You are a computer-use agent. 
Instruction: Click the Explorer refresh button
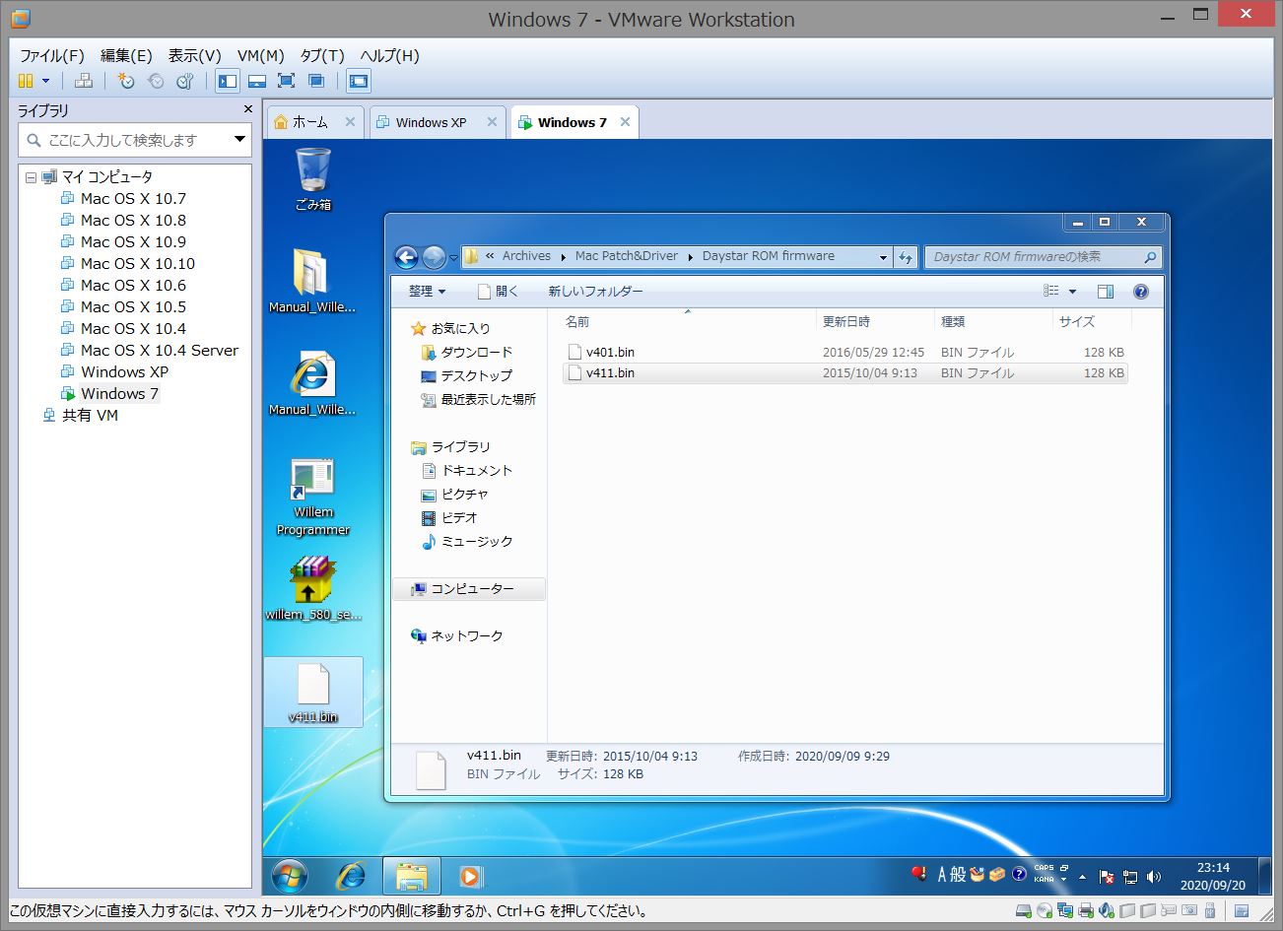click(906, 257)
